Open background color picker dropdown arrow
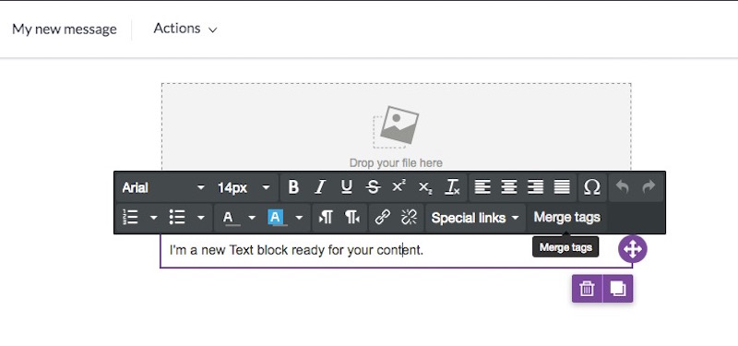This screenshot has height=346, width=738. tap(299, 218)
